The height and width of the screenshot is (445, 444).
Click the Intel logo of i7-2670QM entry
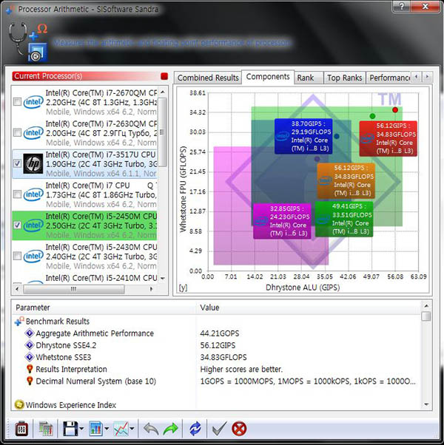pos(33,102)
